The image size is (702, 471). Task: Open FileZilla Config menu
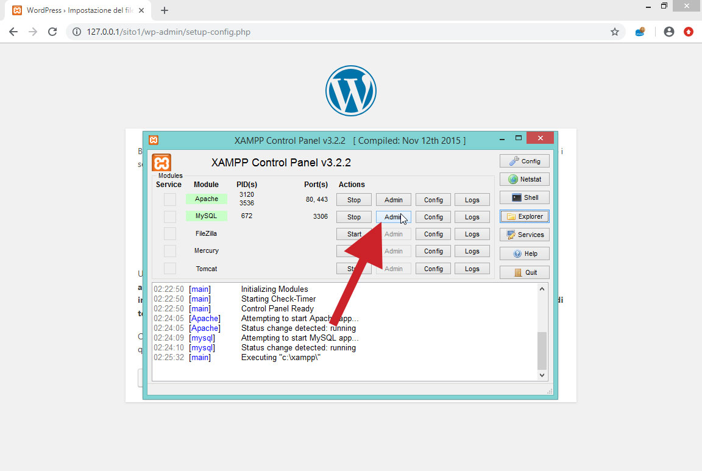(x=433, y=234)
